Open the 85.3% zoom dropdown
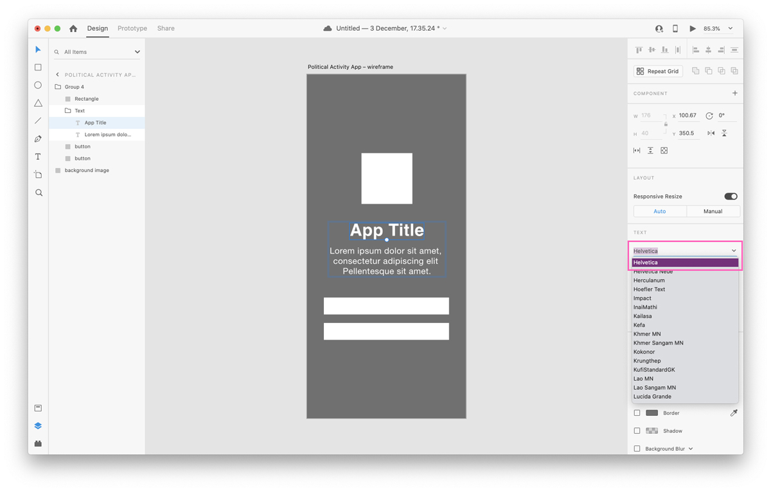This screenshot has width=771, height=491. point(731,28)
